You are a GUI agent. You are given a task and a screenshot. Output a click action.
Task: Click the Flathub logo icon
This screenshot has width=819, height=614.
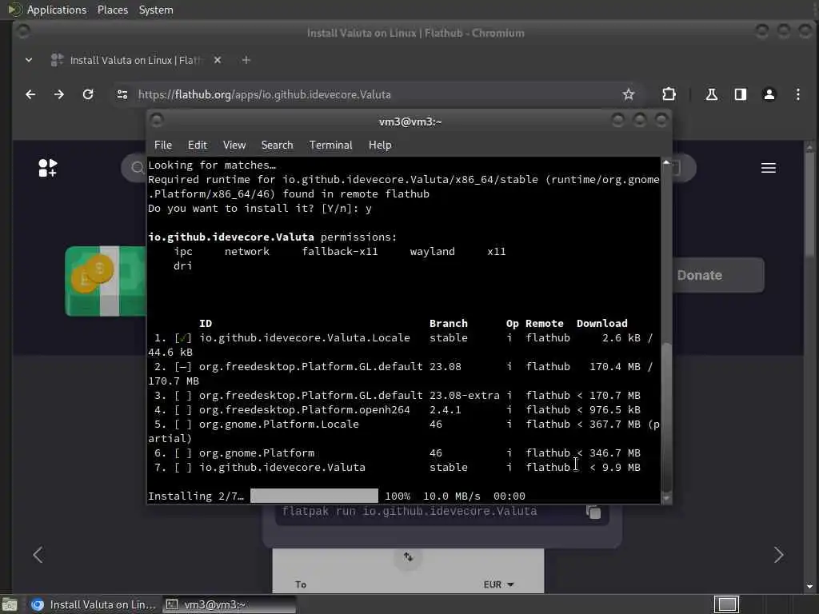tap(47, 168)
